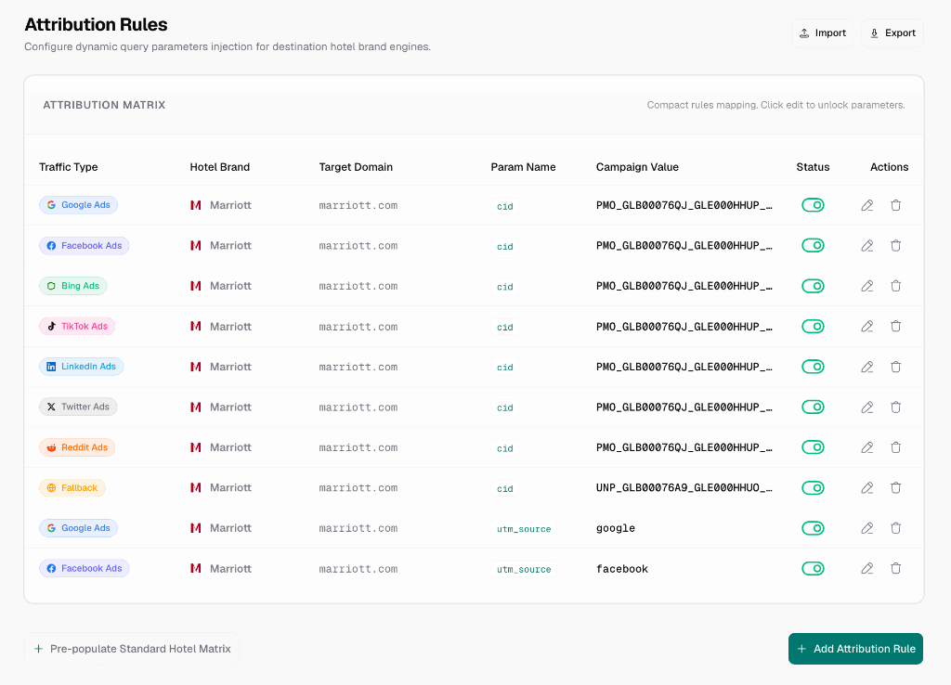The height and width of the screenshot is (685, 951).
Task: Edit the Facebook Ads cid rule
Action: [867, 246]
